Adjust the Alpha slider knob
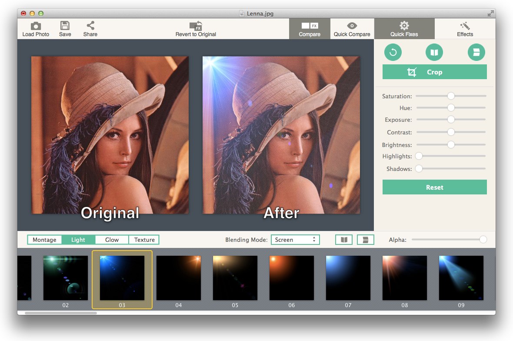 tap(483, 240)
